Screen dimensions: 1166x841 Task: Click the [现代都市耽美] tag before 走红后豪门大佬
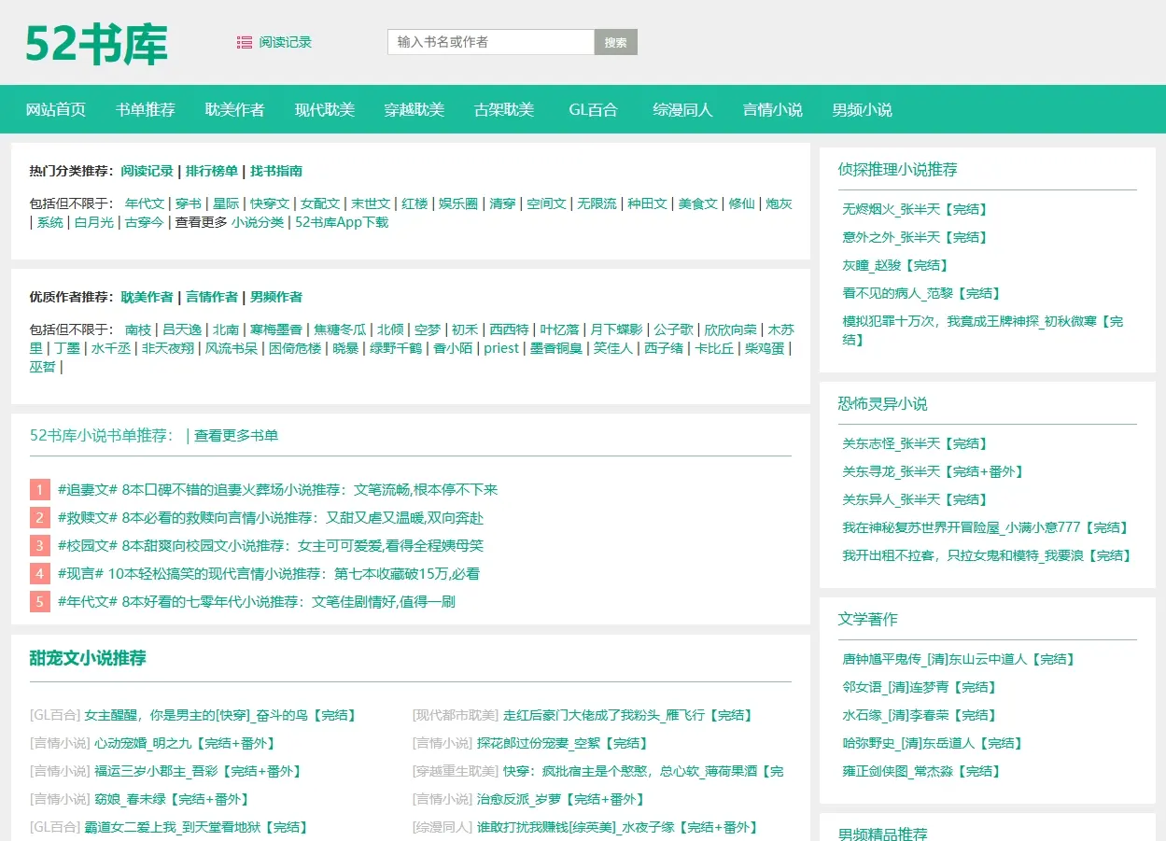(x=456, y=715)
